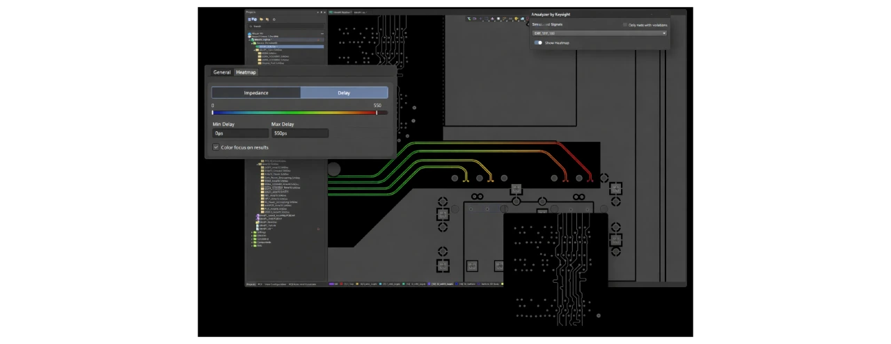Click the max handle on heatmap color slider
This screenshot has height=344, width=891.
point(377,112)
